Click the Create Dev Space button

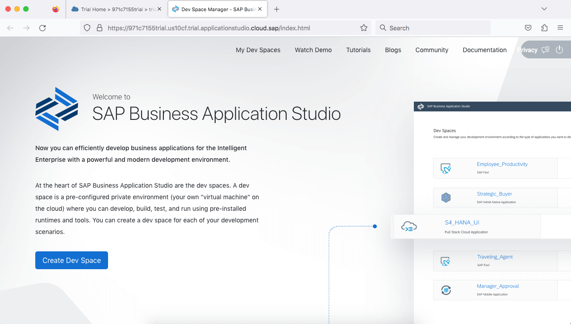(x=71, y=260)
